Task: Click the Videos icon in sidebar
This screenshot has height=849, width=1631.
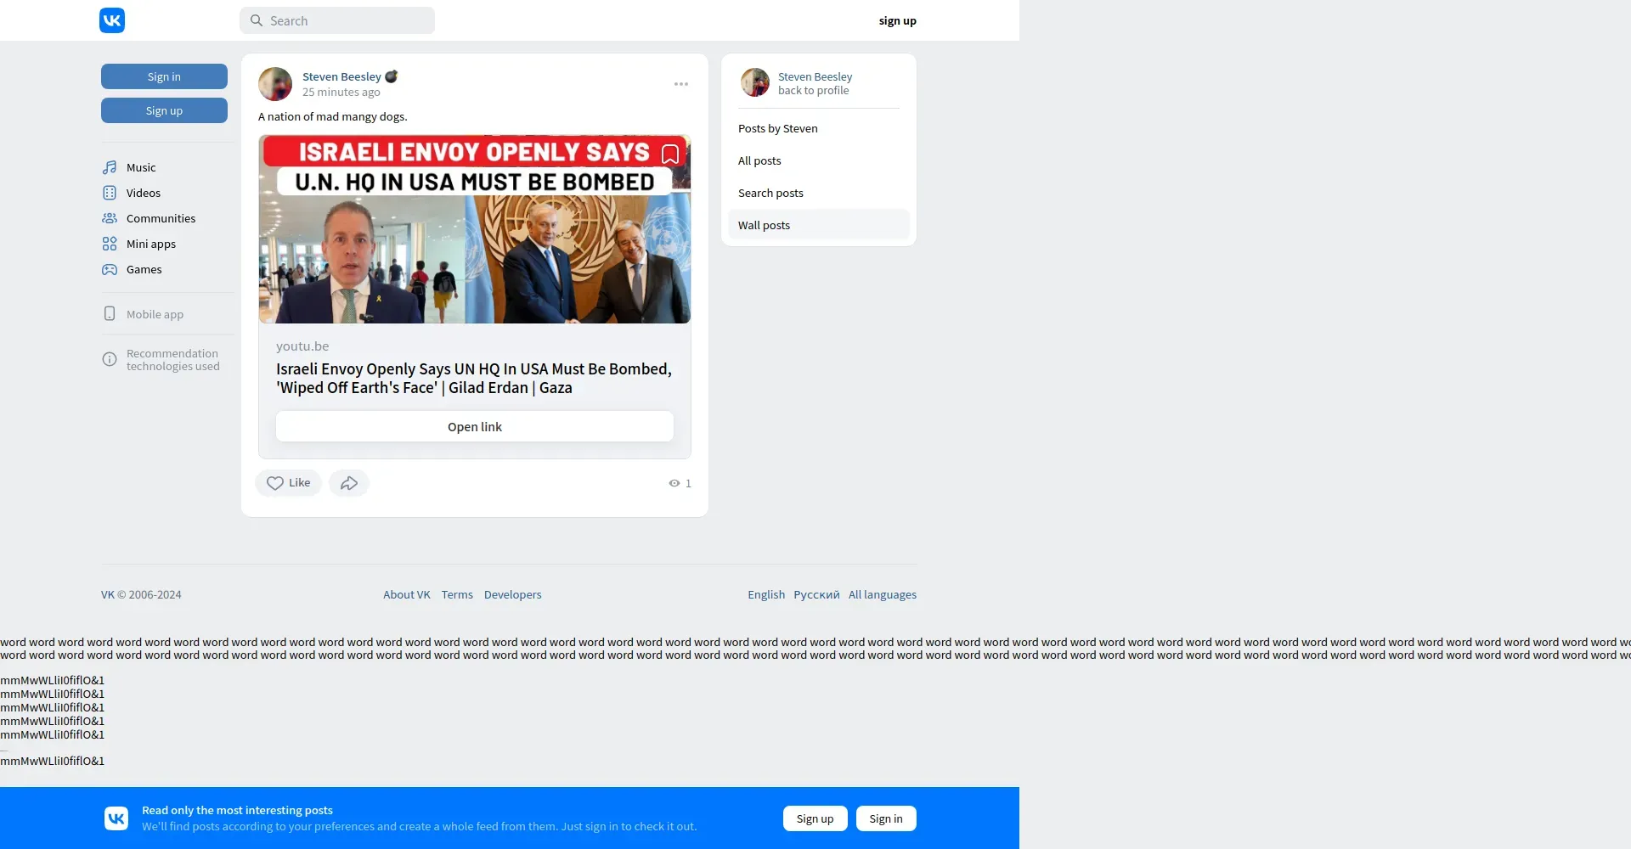Action: pos(110,193)
